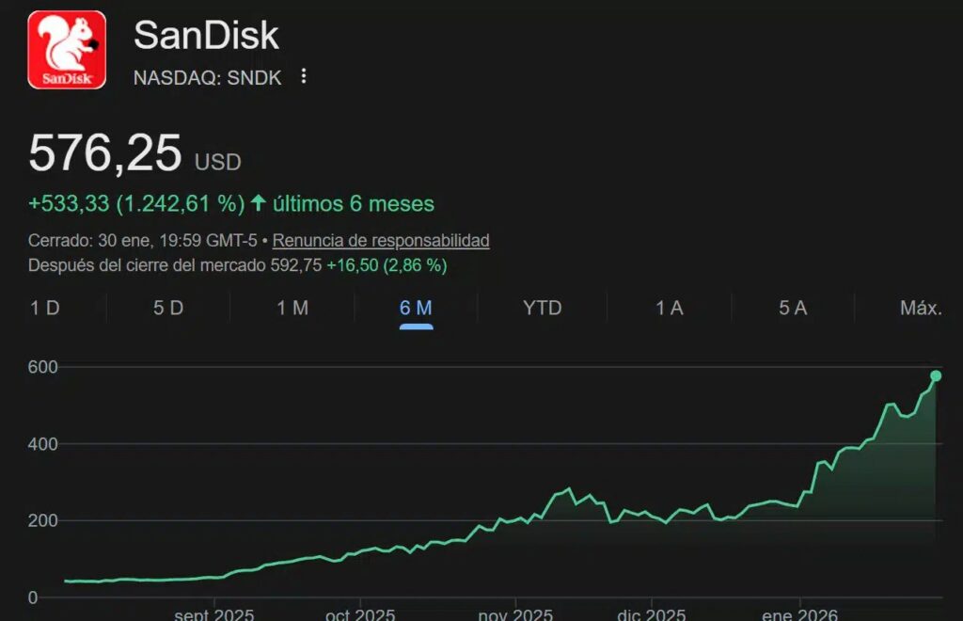Click the USD currency label

(x=217, y=162)
